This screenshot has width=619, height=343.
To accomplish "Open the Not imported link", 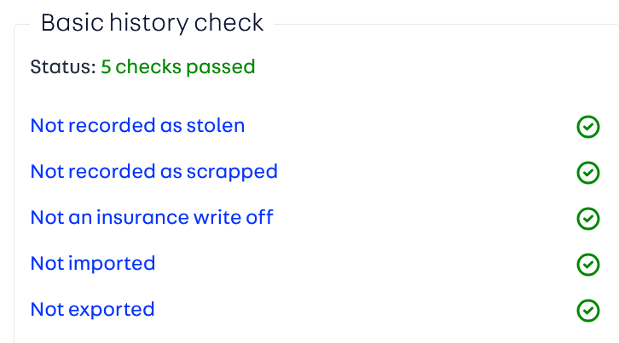I will coord(92,264).
